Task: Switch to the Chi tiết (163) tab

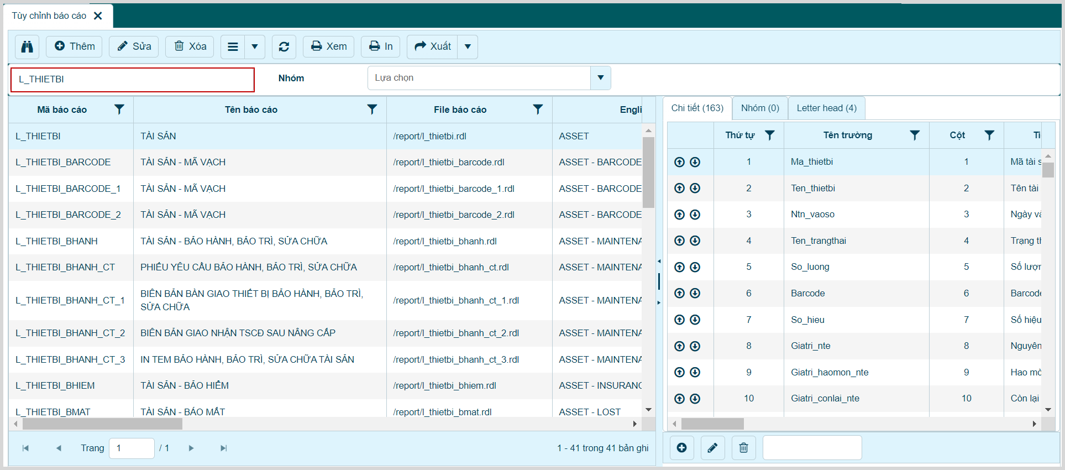Action: click(x=697, y=108)
